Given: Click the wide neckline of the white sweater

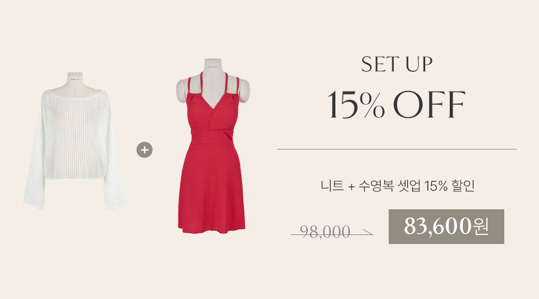Looking at the screenshot, I should pos(75,94).
